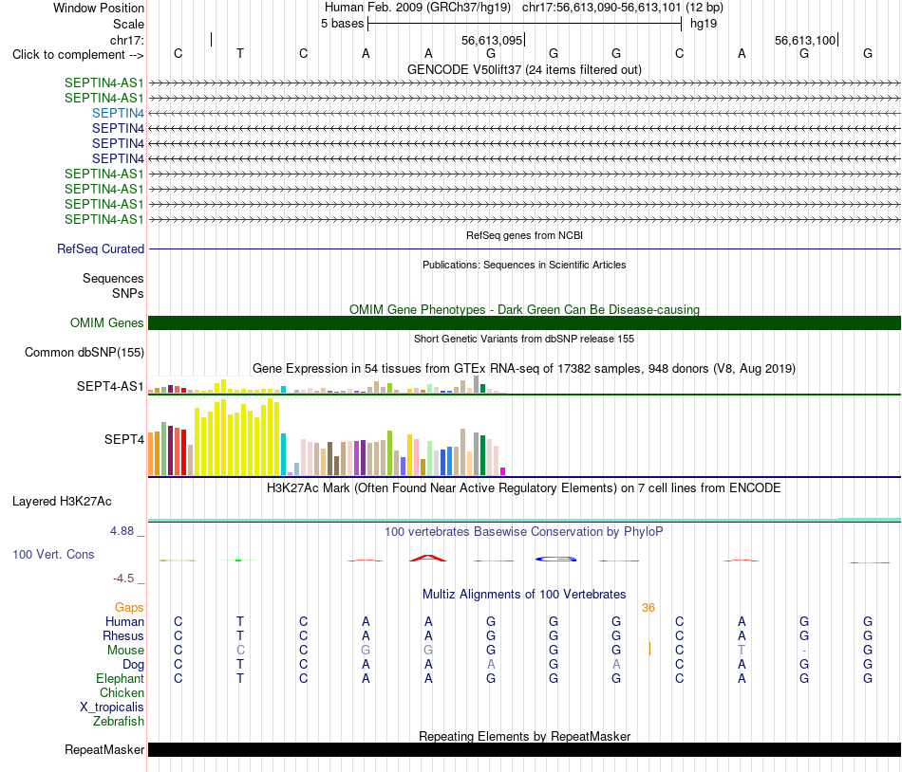Select the X_tropicalis alignment row label
902x772 pixels.
(112, 708)
